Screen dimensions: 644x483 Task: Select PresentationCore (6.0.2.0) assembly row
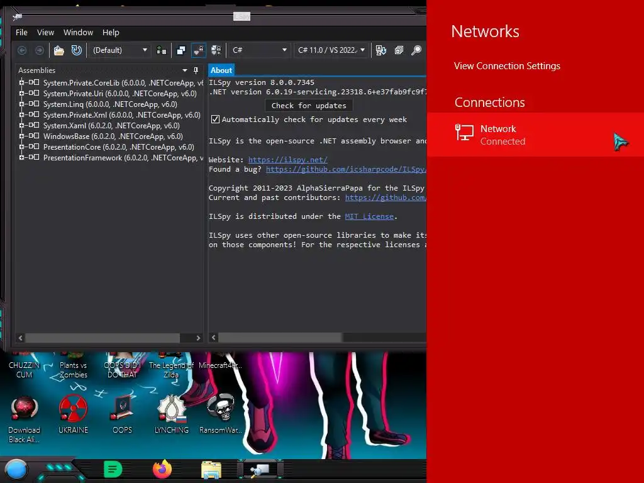point(119,147)
